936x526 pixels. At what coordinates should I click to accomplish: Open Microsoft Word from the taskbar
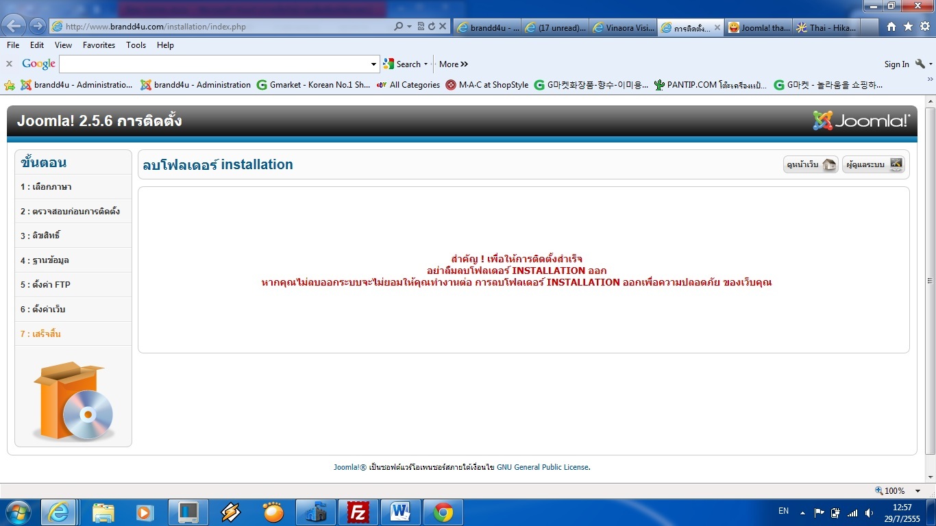[x=399, y=512]
